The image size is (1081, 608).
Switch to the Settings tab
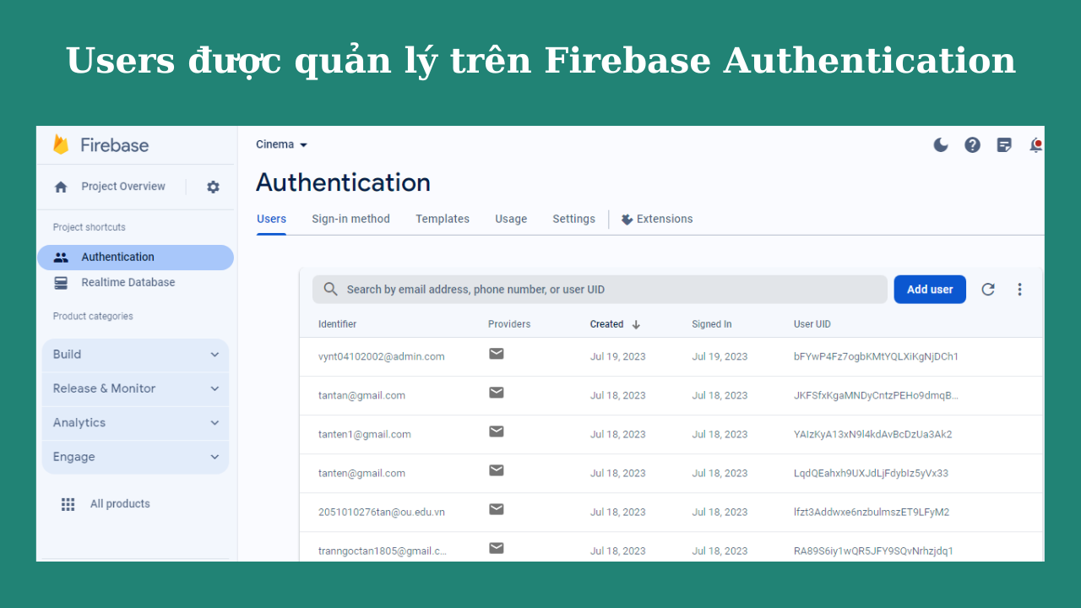(574, 220)
